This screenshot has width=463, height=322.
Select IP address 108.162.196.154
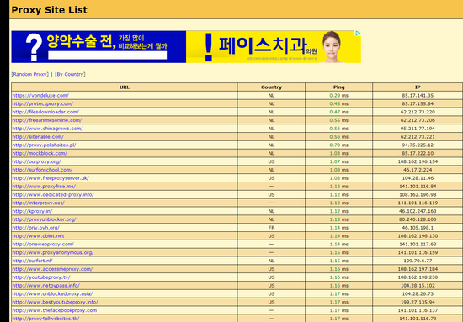pyautogui.click(x=418, y=161)
